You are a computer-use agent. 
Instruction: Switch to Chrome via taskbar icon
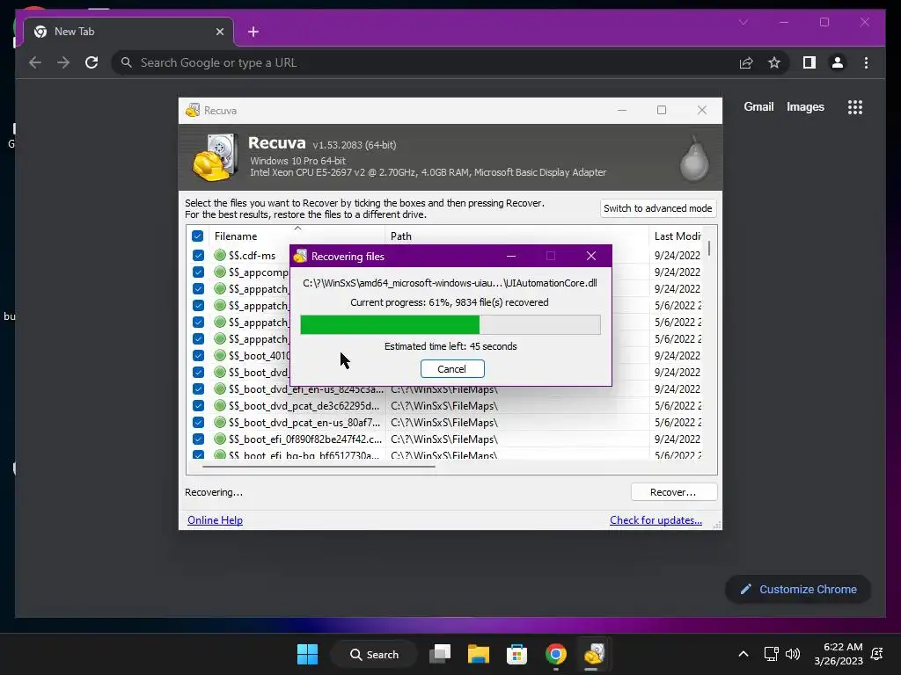pos(556,654)
